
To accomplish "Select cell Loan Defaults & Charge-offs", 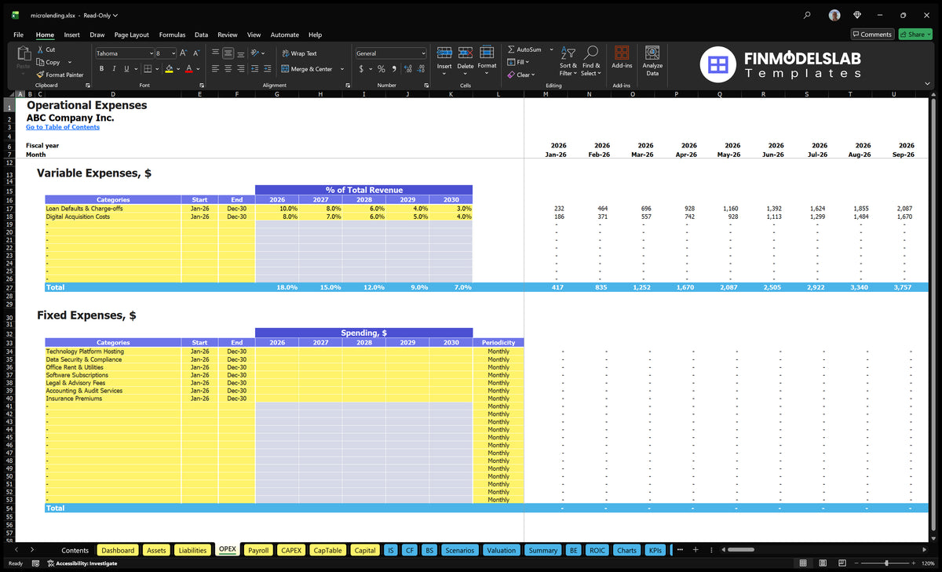I will 113,209.
